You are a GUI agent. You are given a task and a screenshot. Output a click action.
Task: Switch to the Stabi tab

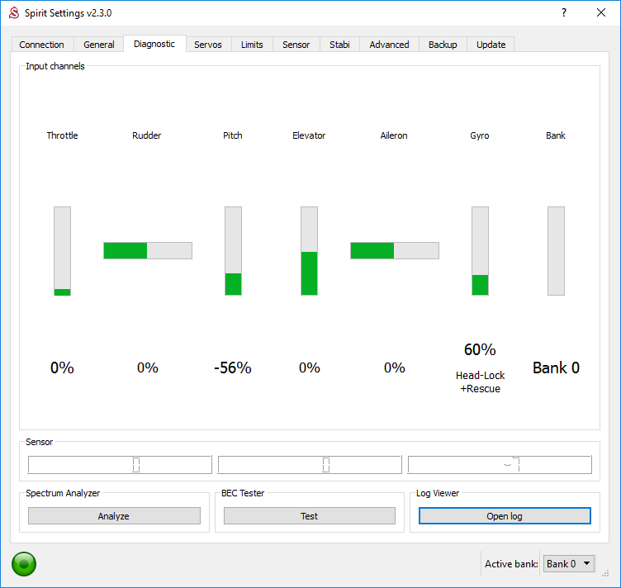click(x=339, y=45)
